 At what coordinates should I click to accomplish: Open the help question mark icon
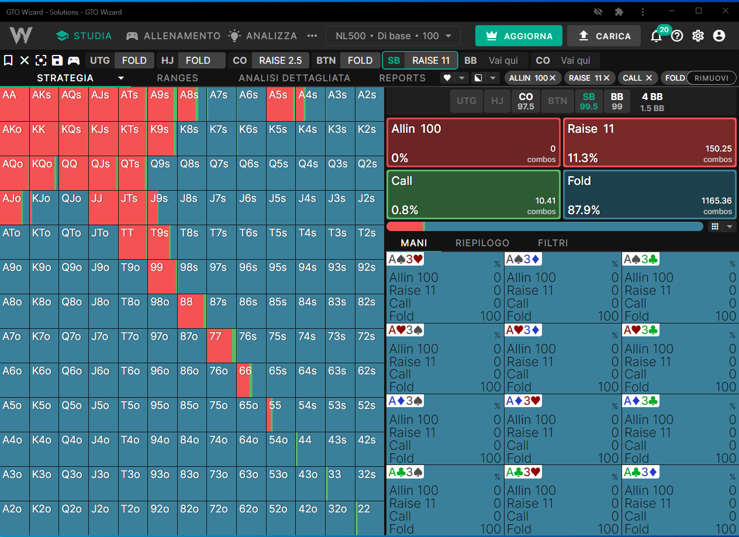click(677, 36)
